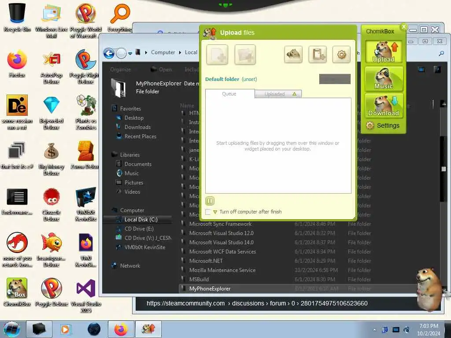This screenshot has height=338, width=451.
Task: Open the media player taskbar icon
Action: [x=65, y=329]
